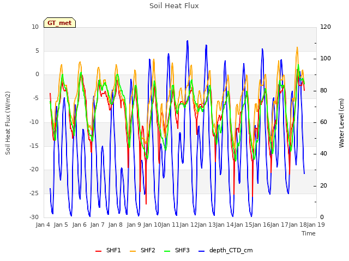Click the 100 tick on water level axis

click(326, 59)
